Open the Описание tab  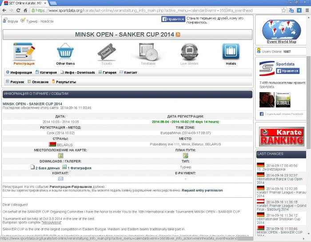[38, 82]
